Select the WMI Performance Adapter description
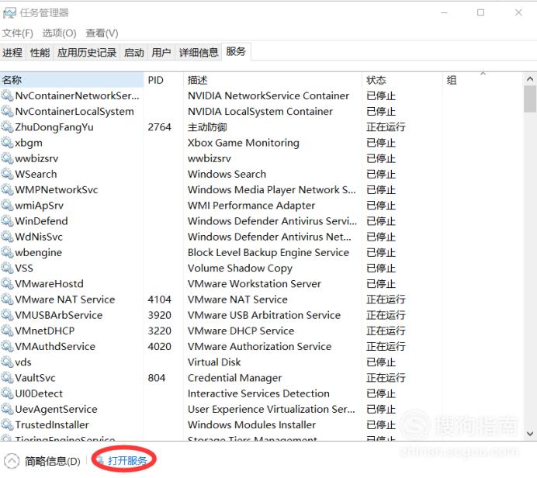Screen dimensions: 537x478 251,206
